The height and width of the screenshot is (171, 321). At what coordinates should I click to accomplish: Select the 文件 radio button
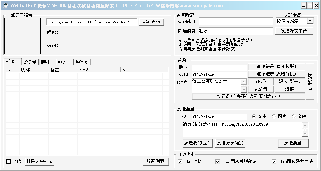[293, 116]
